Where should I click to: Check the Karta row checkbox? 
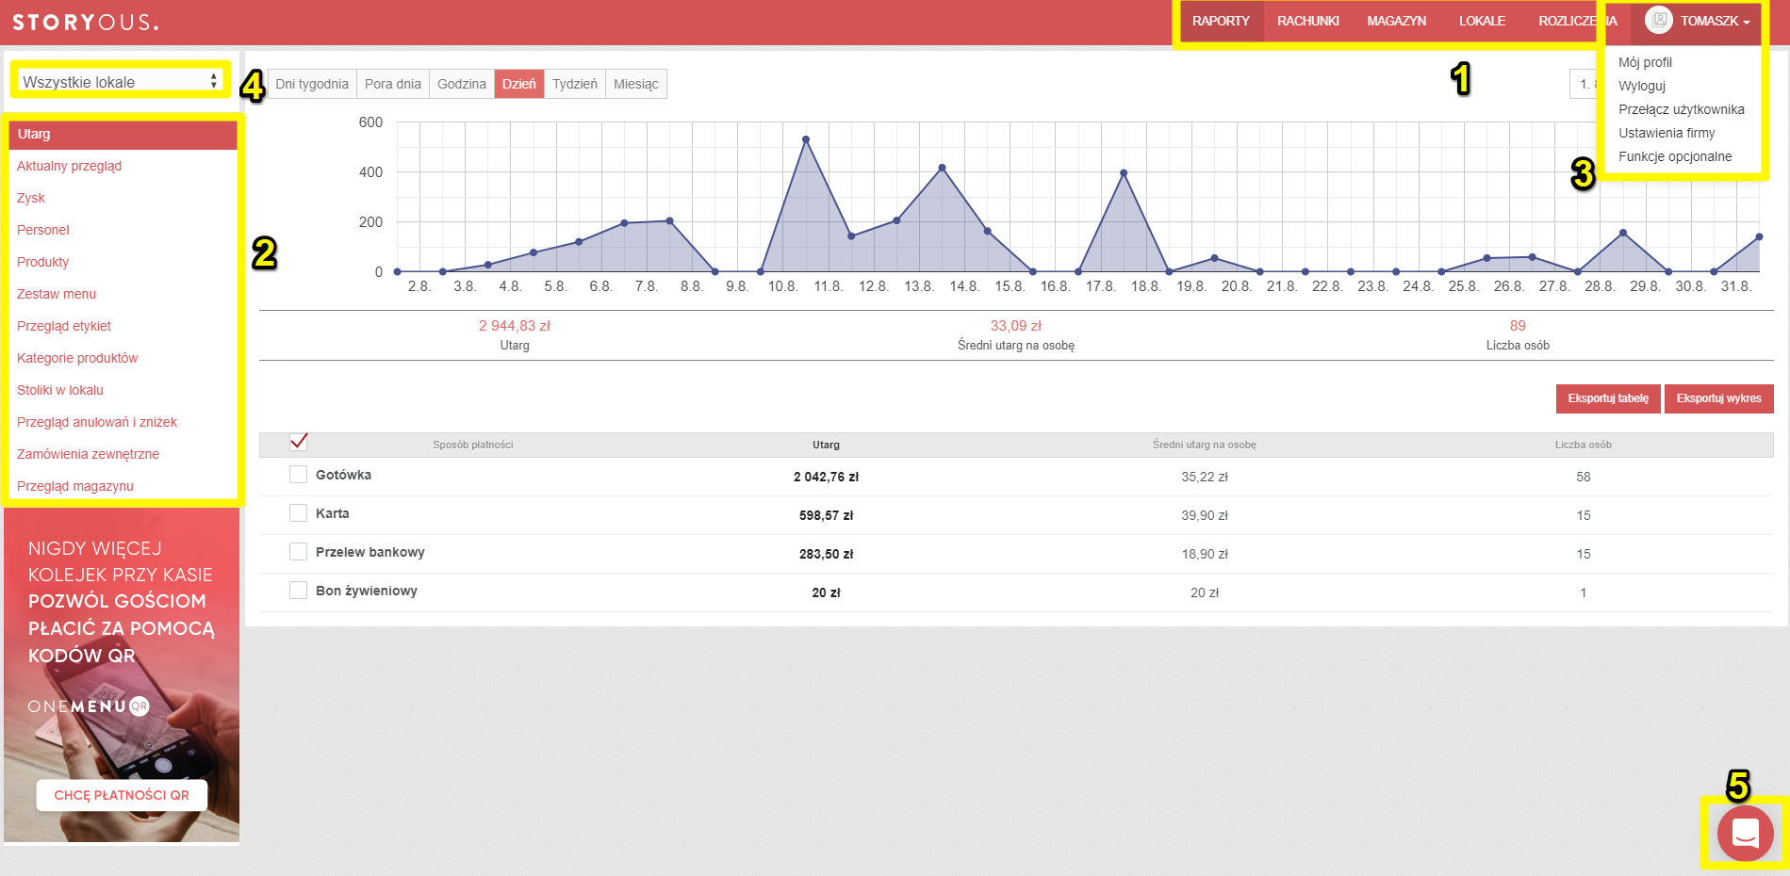(x=298, y=513)
